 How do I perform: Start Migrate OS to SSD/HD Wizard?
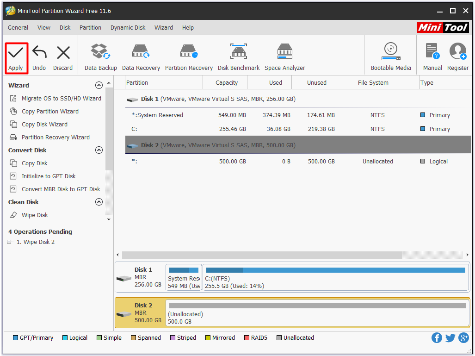click(56, 98)
